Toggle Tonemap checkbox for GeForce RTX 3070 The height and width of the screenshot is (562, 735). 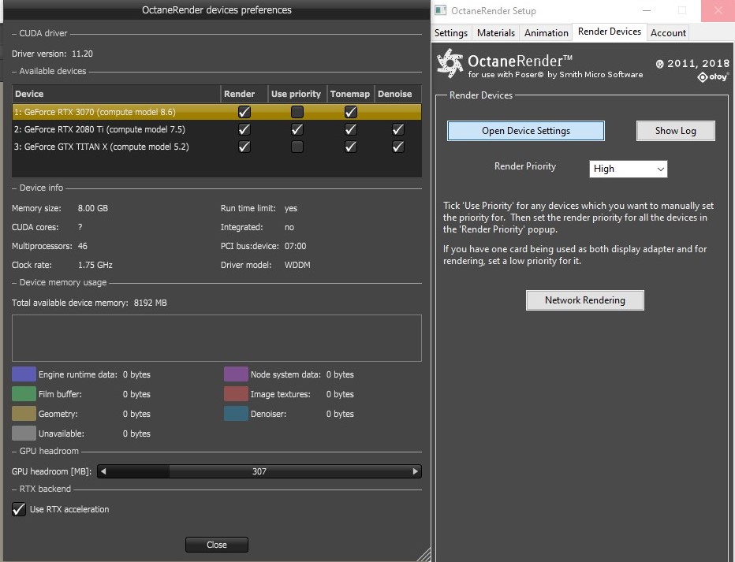tap(351, 112)
